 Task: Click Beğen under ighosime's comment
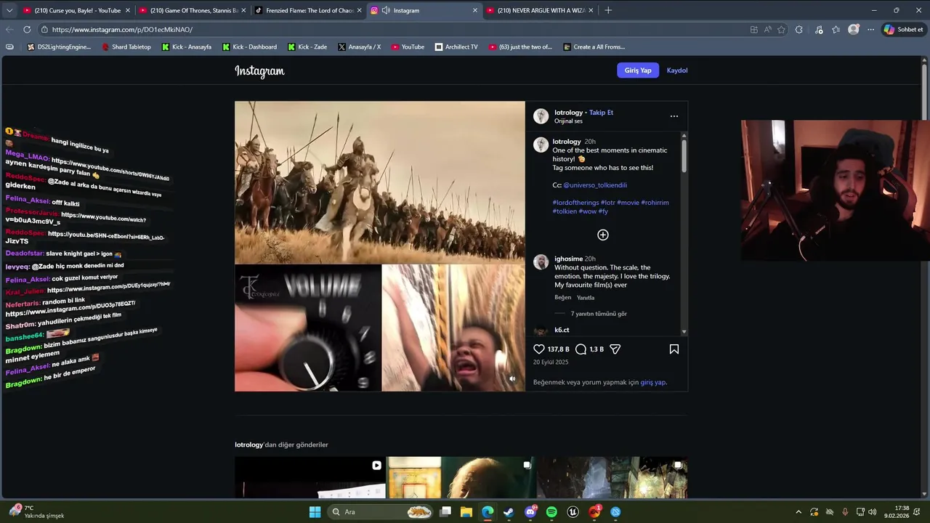[563, 298]
